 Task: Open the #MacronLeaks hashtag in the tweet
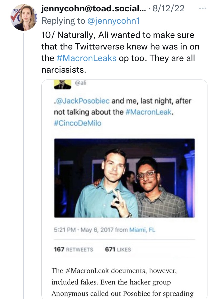coord(86,58)
